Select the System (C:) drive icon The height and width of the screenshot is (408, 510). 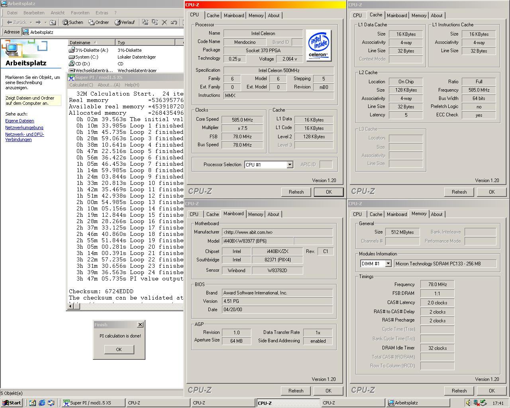[72, 57]
